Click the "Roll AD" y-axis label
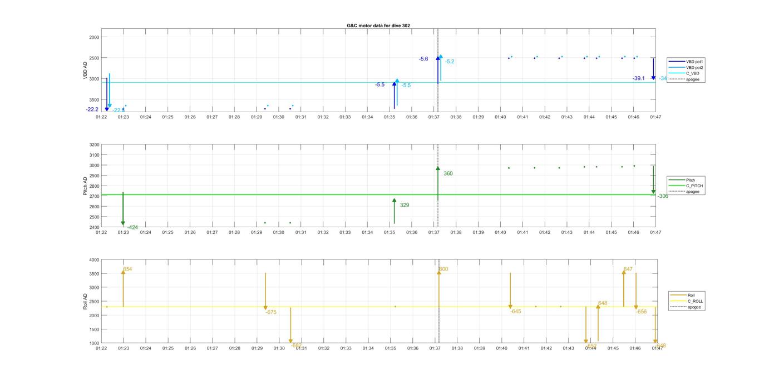 click(86, 302)
